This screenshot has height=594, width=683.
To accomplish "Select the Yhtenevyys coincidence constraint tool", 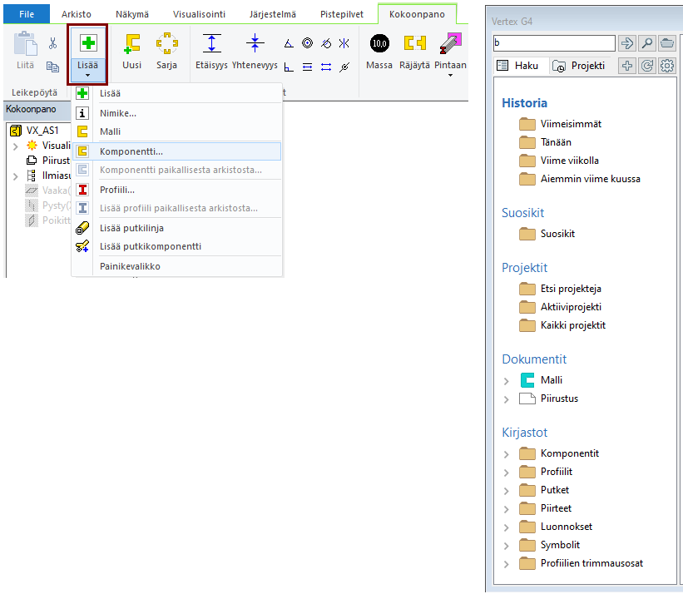I will tap(255, 44).
